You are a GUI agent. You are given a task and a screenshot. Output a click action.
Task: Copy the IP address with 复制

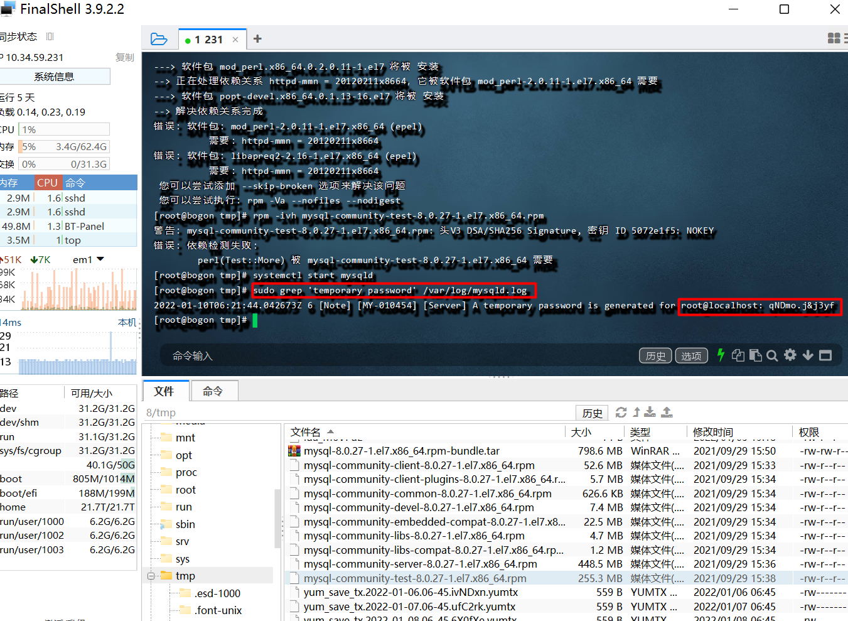click(x=124, y=57)
